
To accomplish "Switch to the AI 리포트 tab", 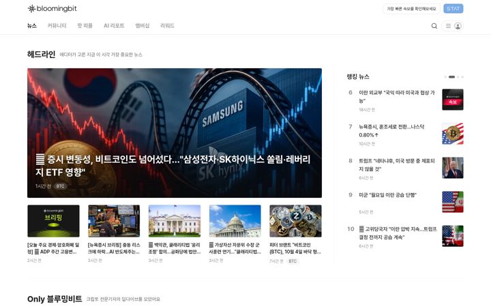I will [x=114, y=26].
